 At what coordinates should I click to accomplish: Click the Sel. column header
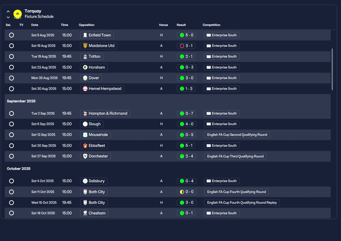8,25
